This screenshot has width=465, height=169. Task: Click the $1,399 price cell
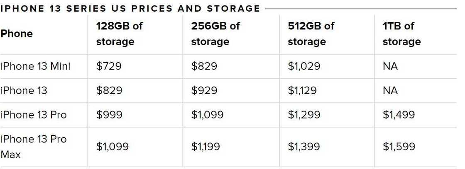[x=304, y=146]
